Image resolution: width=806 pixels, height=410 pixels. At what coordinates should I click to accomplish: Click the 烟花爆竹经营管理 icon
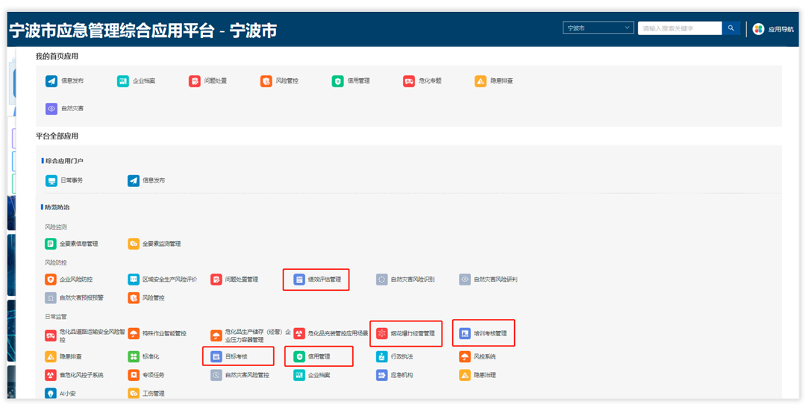click(382, 333)
